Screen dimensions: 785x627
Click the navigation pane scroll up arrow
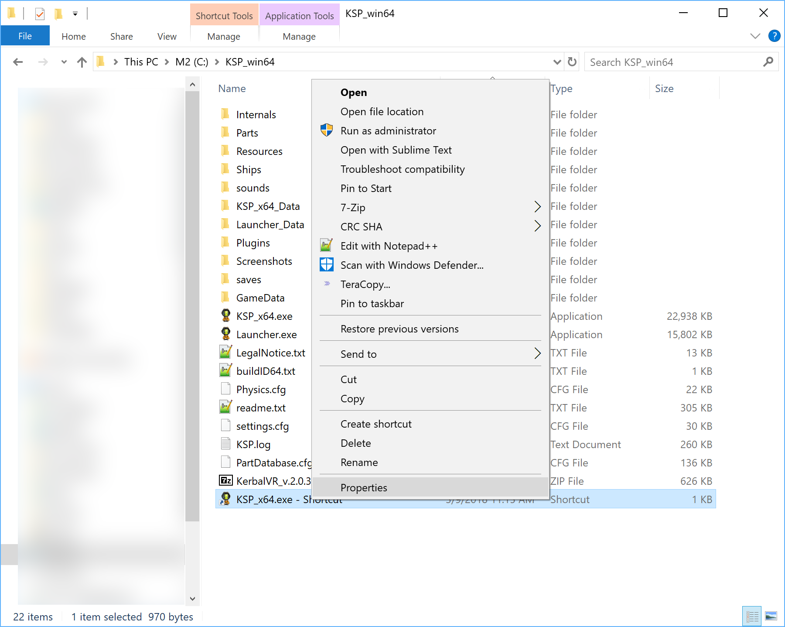[192, 85]
